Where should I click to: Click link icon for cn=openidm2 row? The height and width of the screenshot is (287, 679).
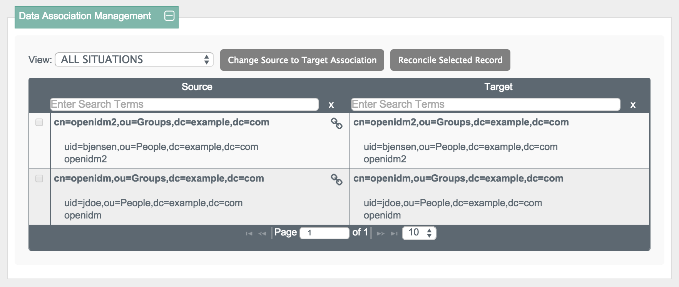(x=336, y=123)
